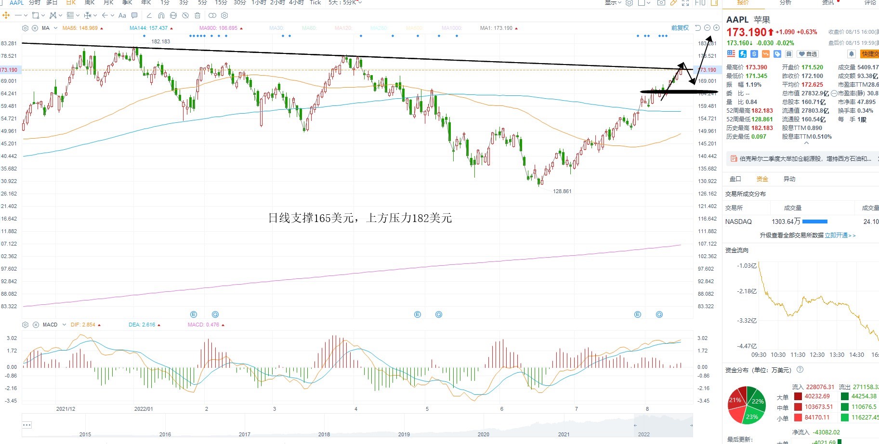Screen dimensions: 879x444
Task: Select the angle drawing tool
Action: pos(149,15)
